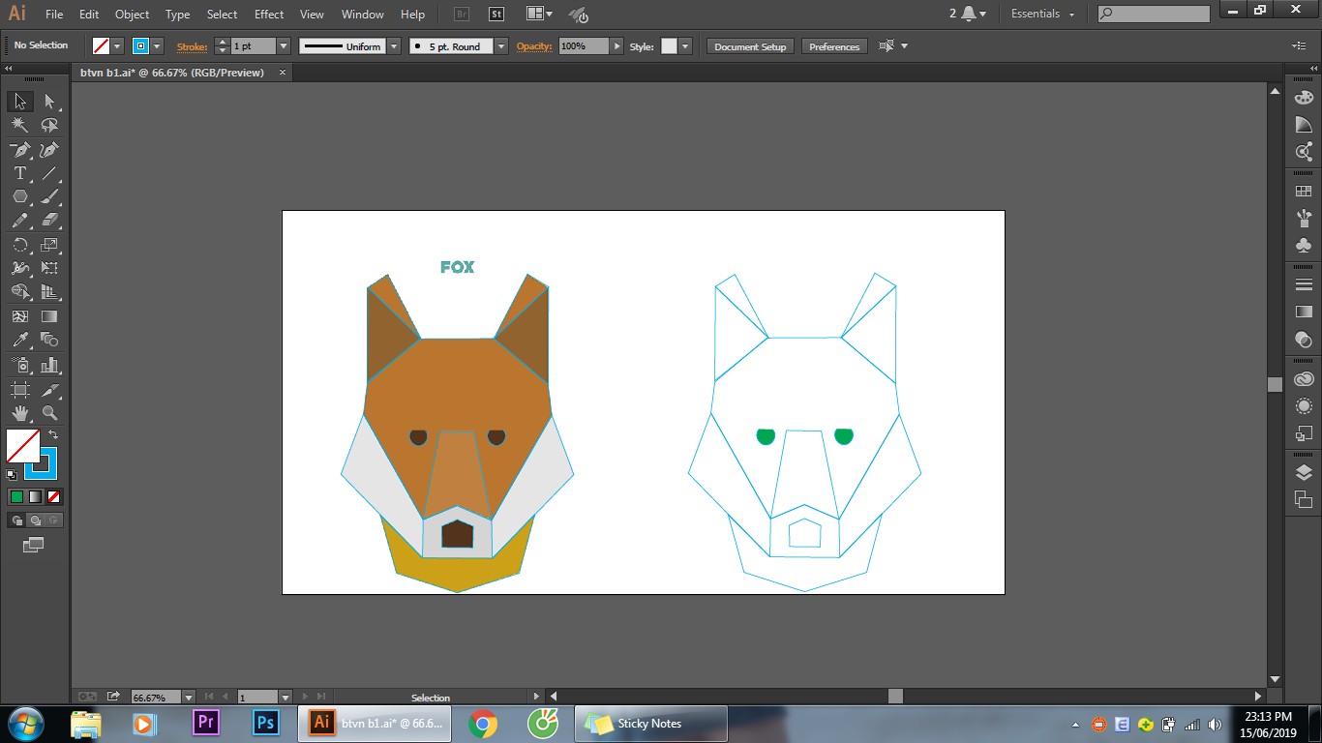Screen dimensions: 1322x743
Task: Open the Layers panel icon
Action: (x=1304, y=473)
